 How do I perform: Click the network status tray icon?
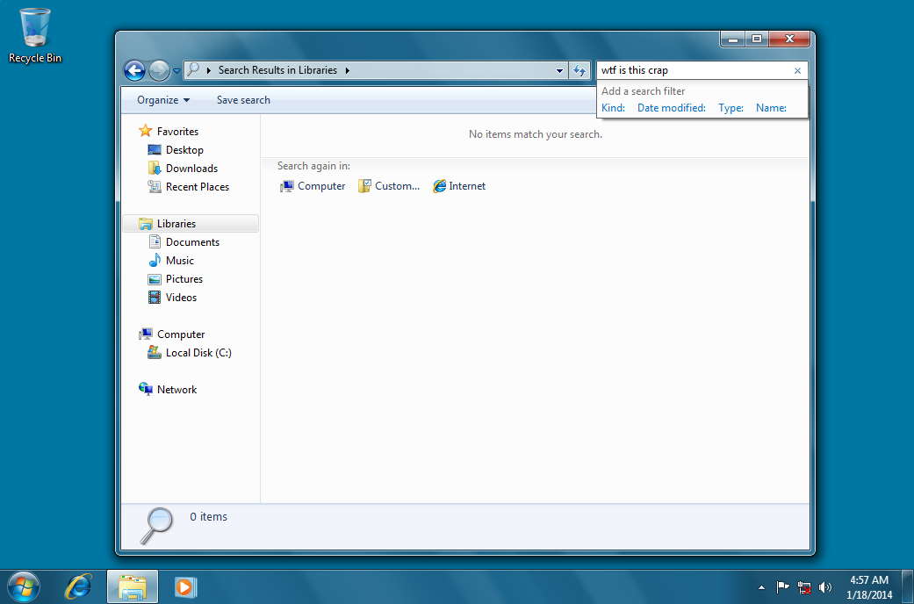(804, 587)
